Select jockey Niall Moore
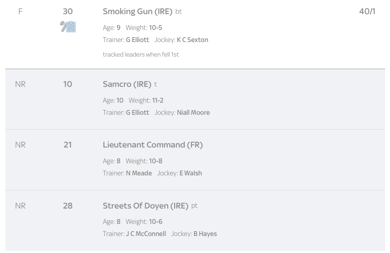The image size is (390, 253). coord(193,112)
